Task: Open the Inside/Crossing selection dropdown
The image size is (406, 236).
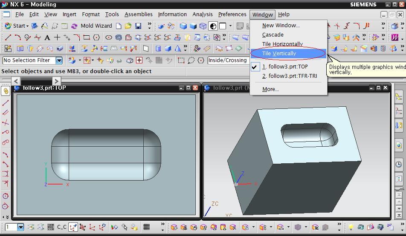Action: (227, 60)
